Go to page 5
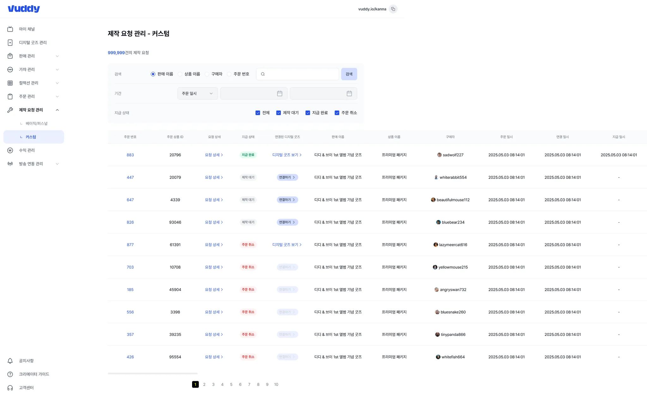 [x=231, y=384]
